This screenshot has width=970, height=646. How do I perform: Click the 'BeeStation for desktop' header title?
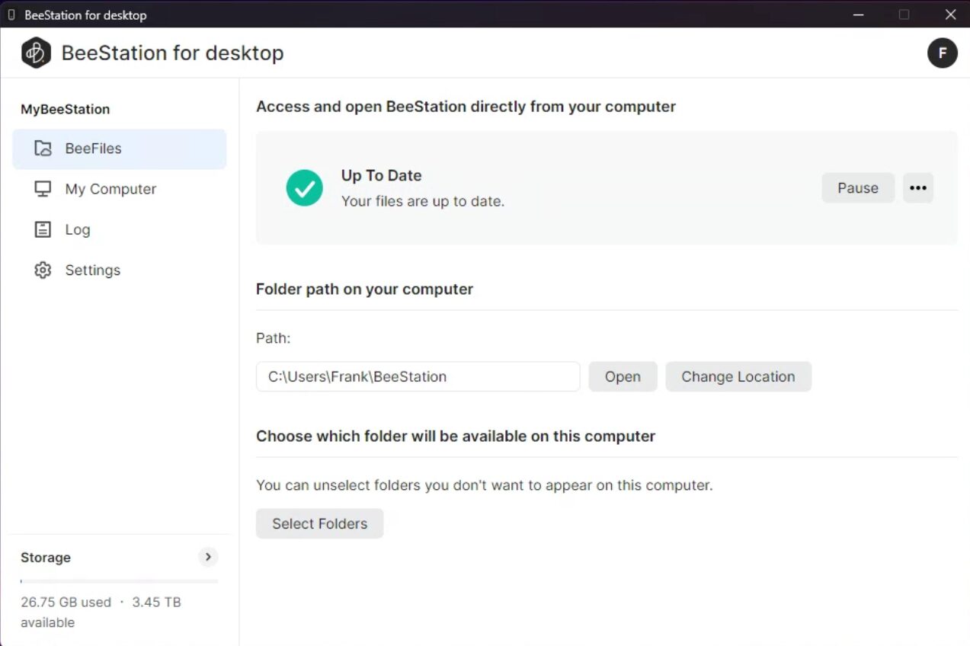[x=172, y=53]
